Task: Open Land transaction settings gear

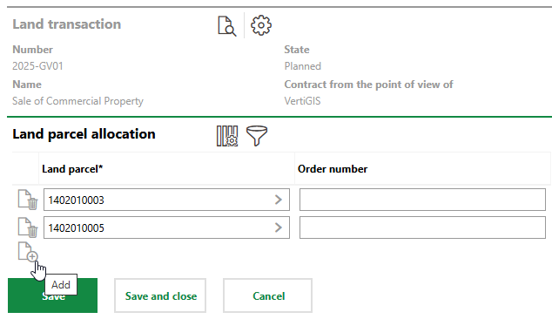Action: [261, 25]
